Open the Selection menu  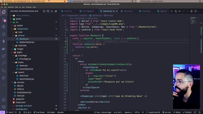click(11, 7)
